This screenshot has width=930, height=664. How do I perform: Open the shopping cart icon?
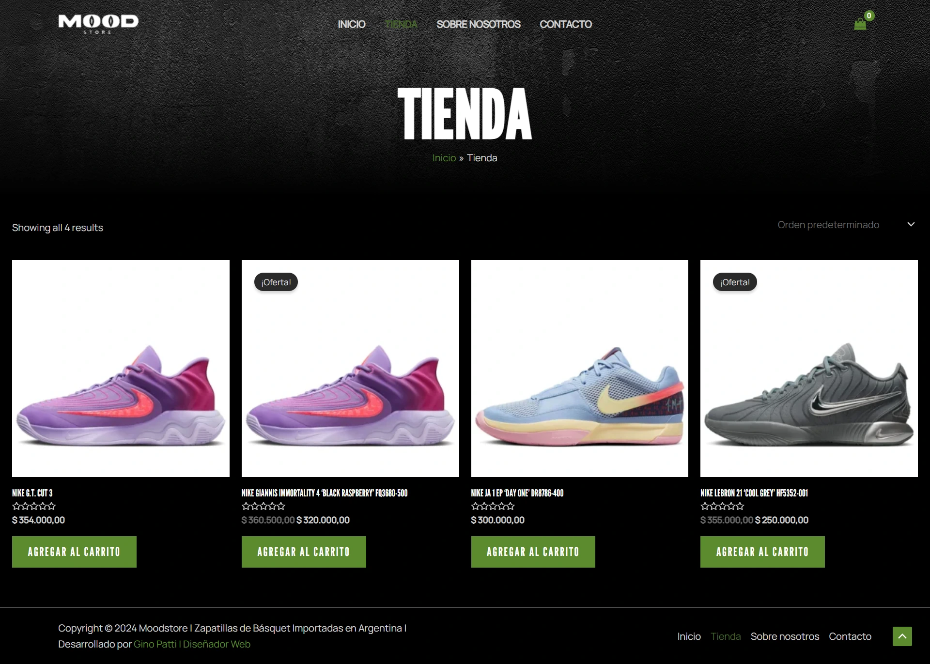[x=860, y=24]
